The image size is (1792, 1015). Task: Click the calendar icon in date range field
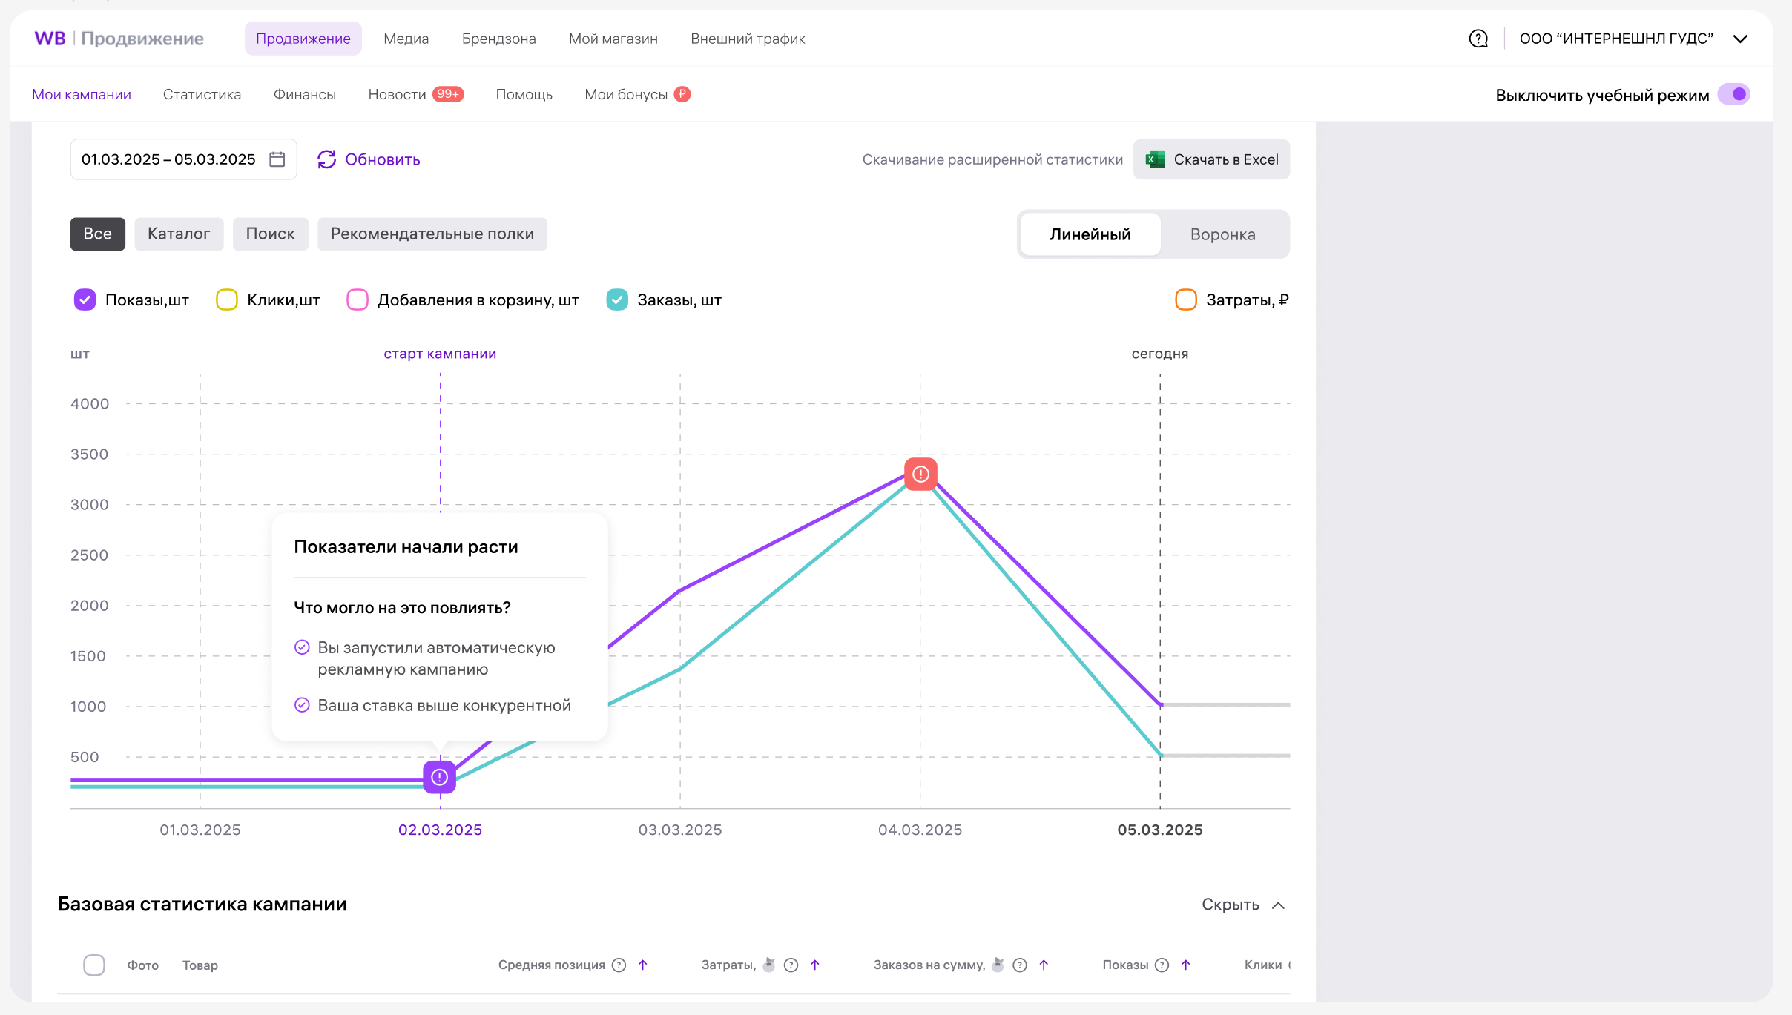[x=277, y=159]
